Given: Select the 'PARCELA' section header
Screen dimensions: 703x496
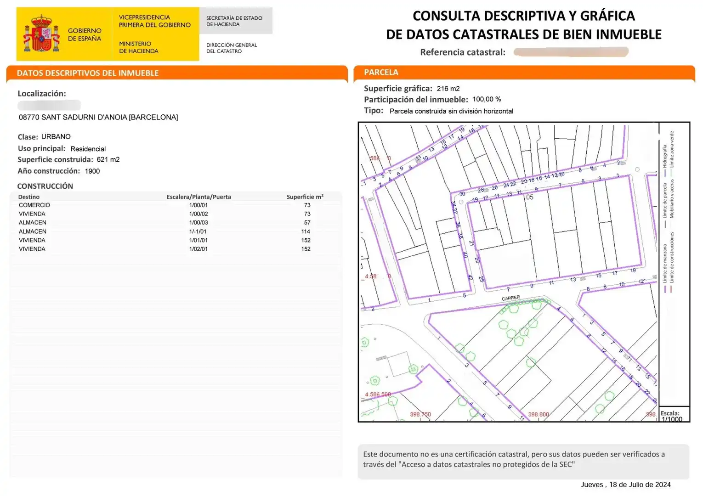Looking at the screenshot, I should coord(381,72).
